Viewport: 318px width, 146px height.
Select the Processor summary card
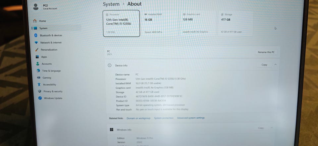121,23
